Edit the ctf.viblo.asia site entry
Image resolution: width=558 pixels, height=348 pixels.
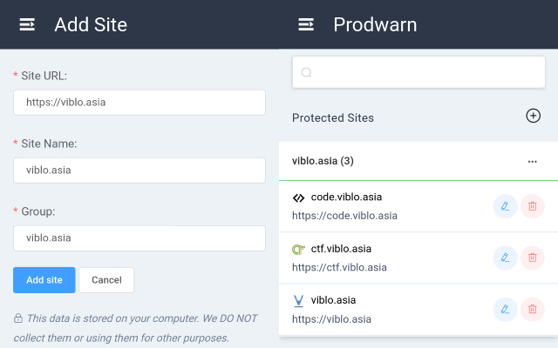505,258
